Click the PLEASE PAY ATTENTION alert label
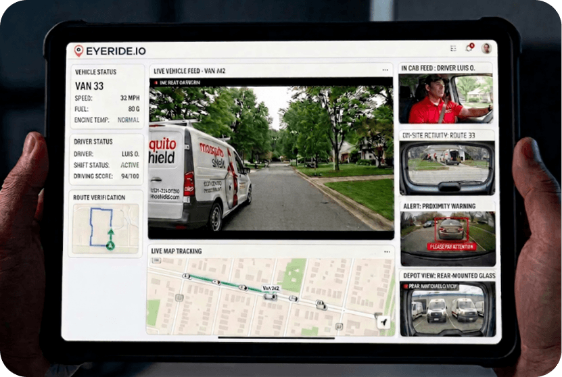This screenshot has height=377, width=562. pos(452,247)
